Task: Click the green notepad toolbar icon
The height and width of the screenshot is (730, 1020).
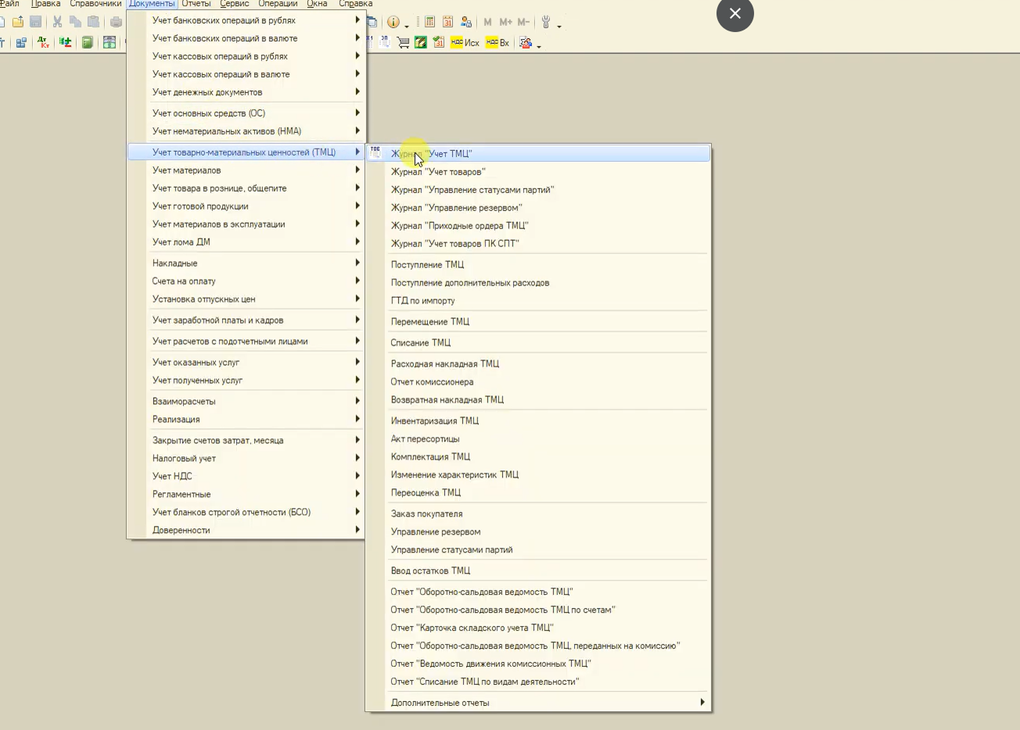Action: [421, 42]
